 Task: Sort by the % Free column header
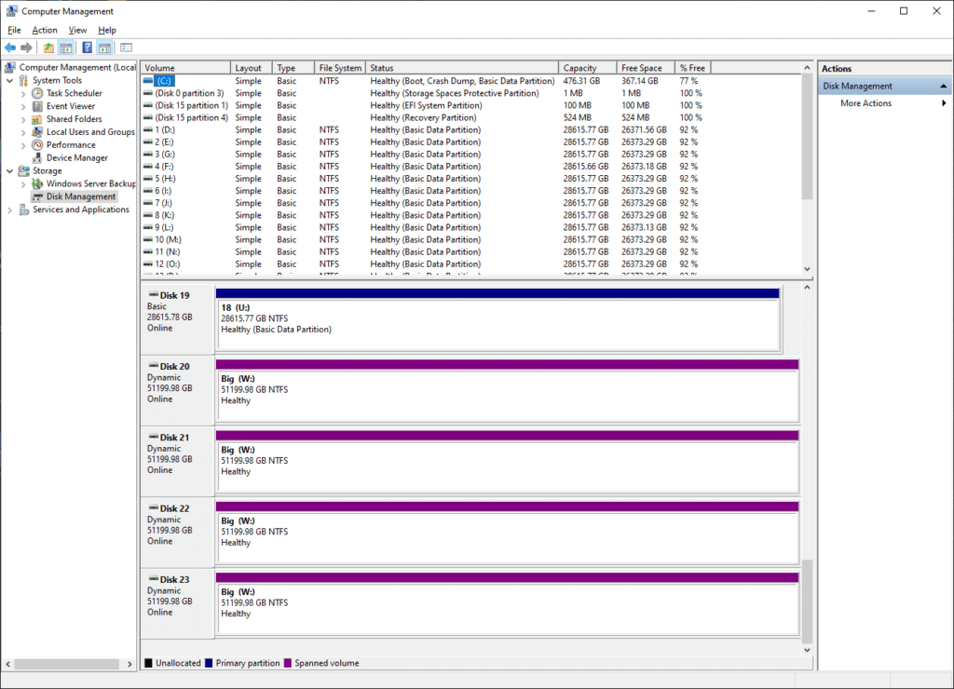693,67
